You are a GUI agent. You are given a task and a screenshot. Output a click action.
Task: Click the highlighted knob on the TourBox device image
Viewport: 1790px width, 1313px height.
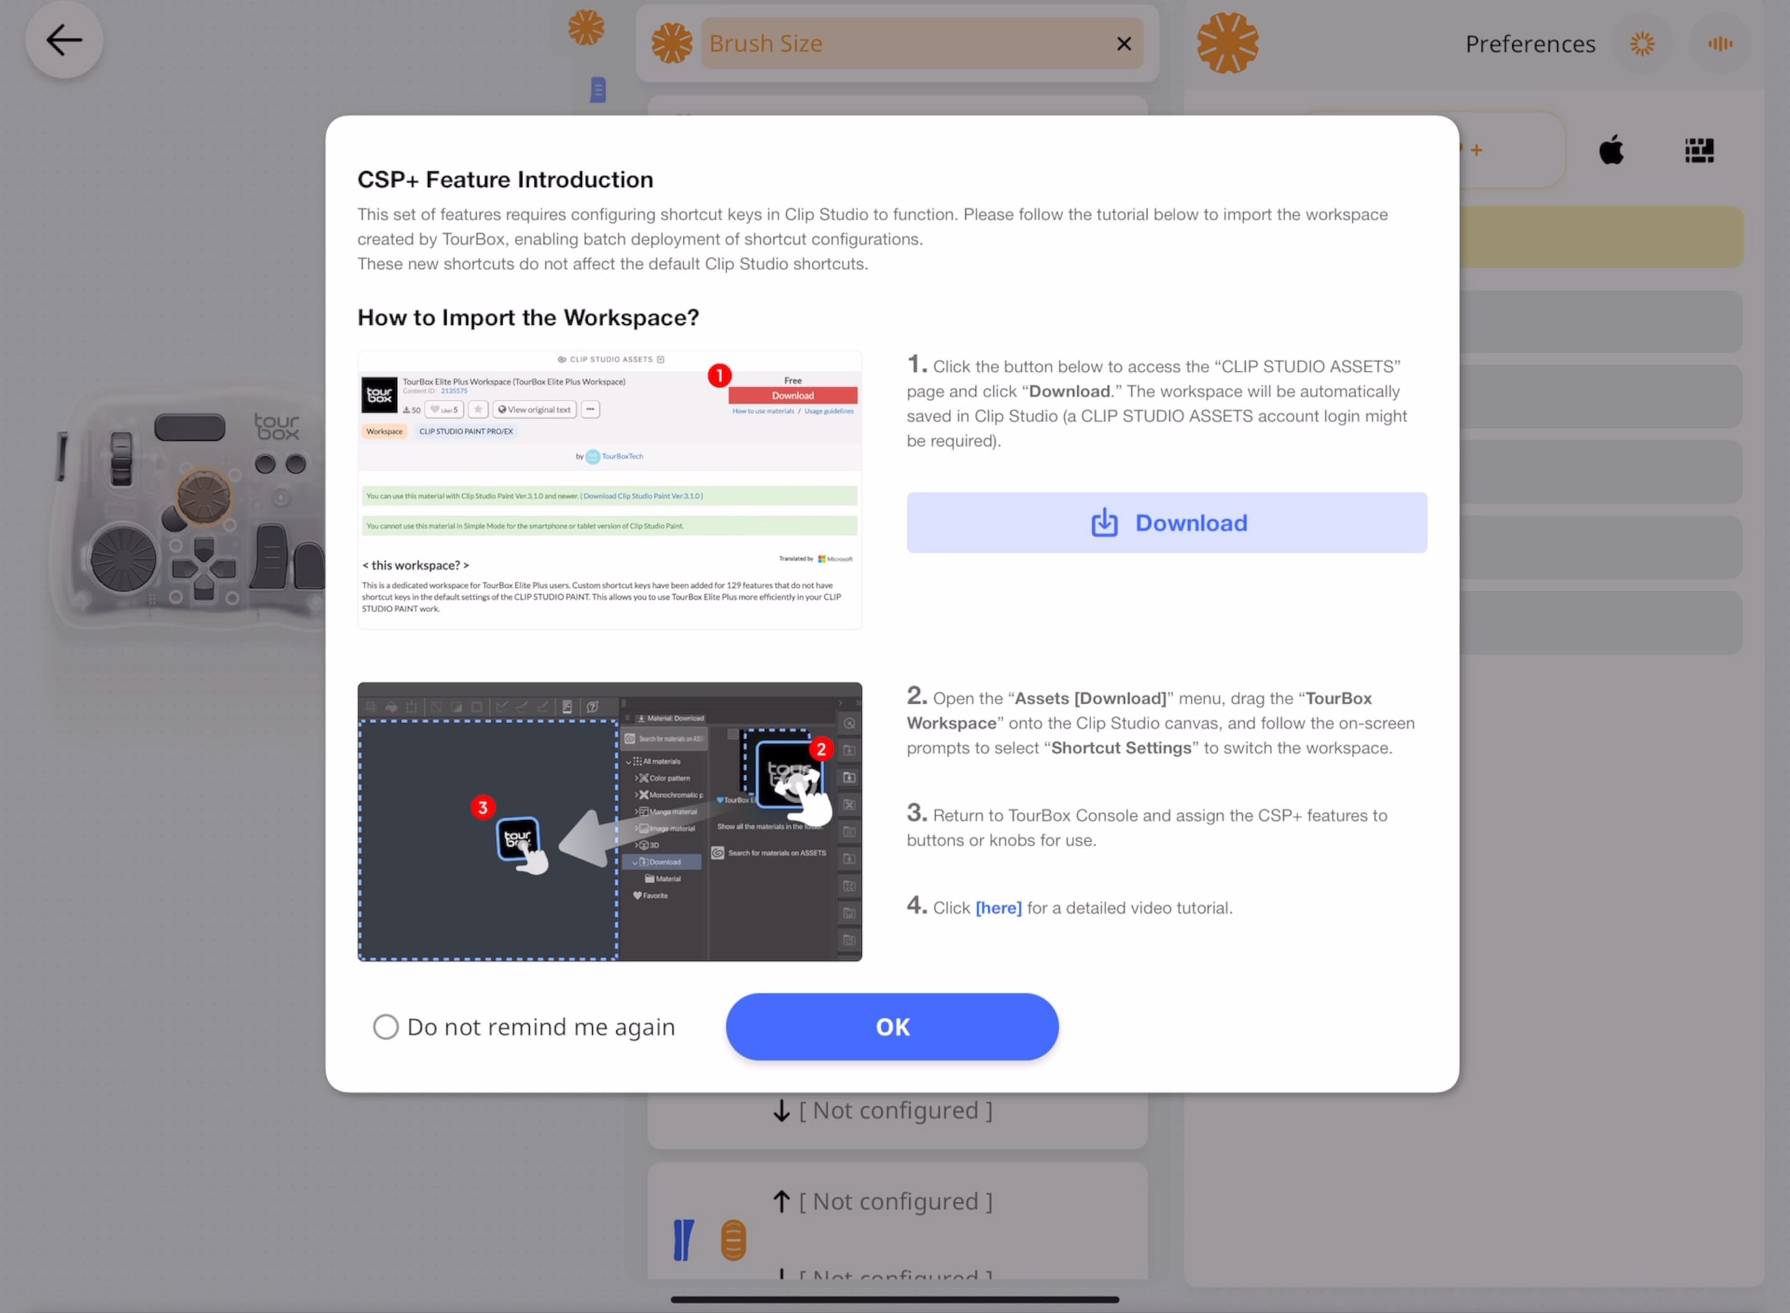click(204, 497)
